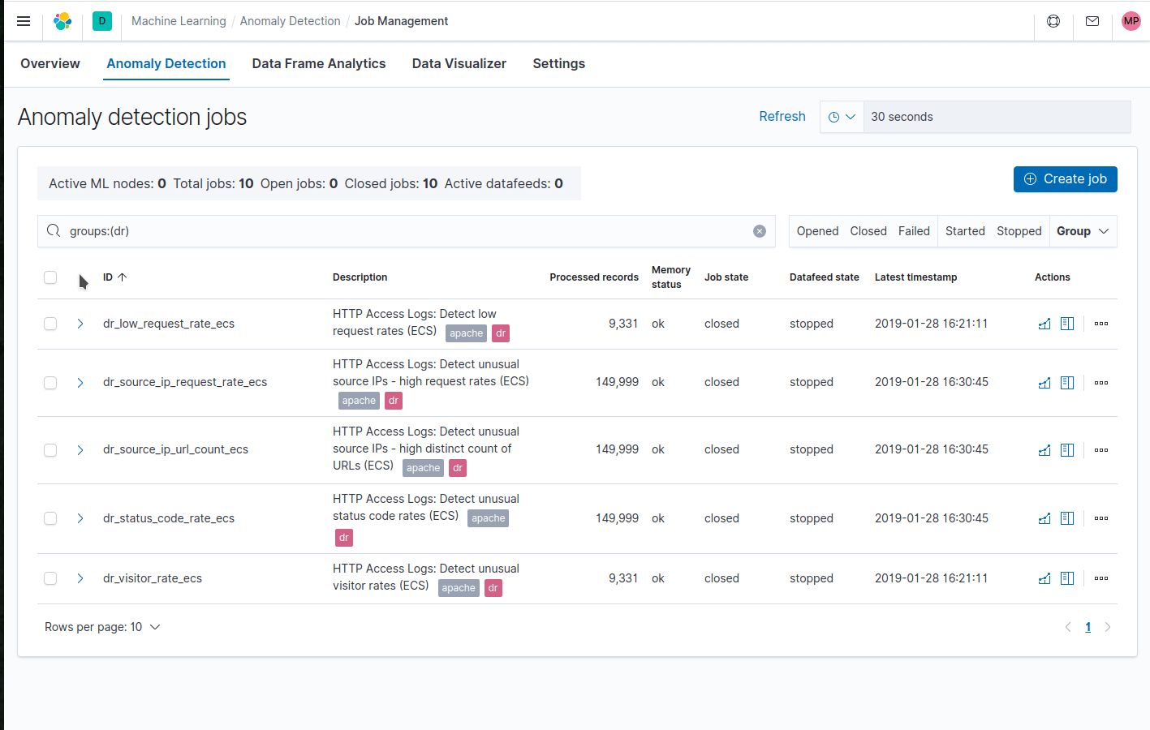
Task: Toggle the select-all jobs checkbox in header
Action: click(50, 277)
